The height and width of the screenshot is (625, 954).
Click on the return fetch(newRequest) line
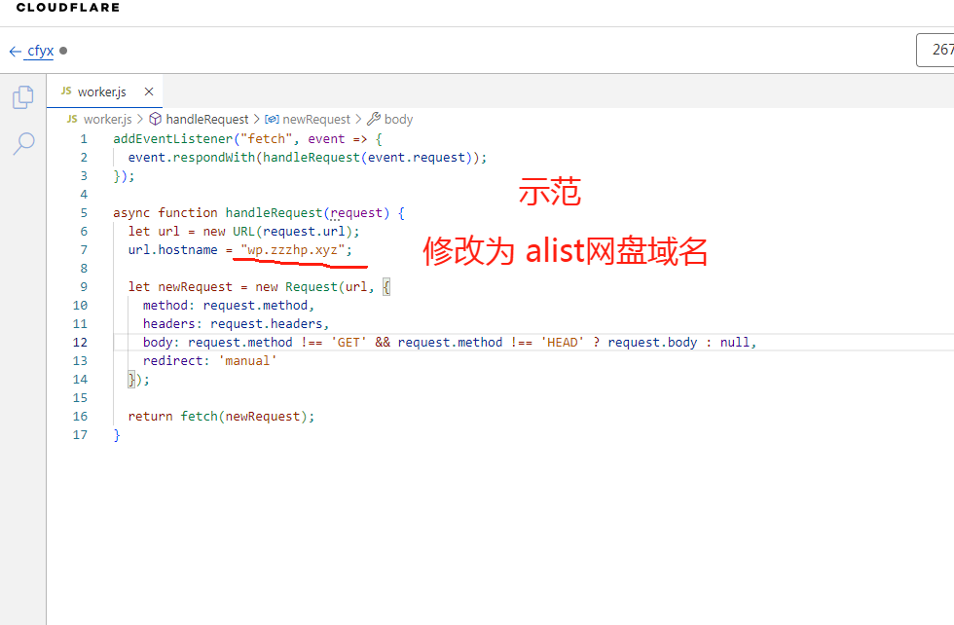pyautogui.click(x=221, y=416)
